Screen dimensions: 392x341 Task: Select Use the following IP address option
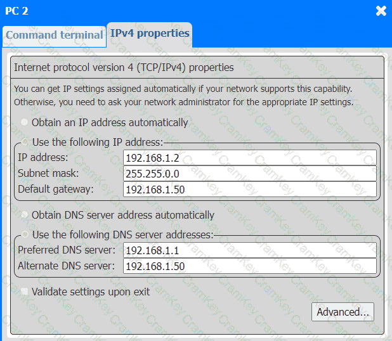pos(25,142)
